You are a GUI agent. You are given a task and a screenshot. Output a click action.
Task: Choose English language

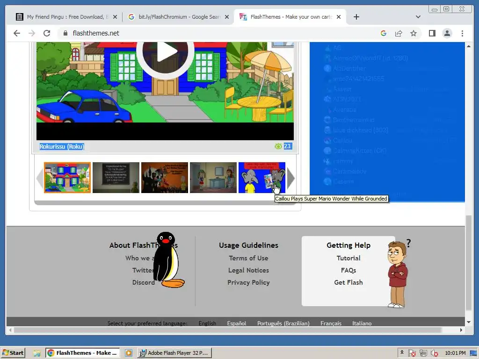(x=207, y=323)
